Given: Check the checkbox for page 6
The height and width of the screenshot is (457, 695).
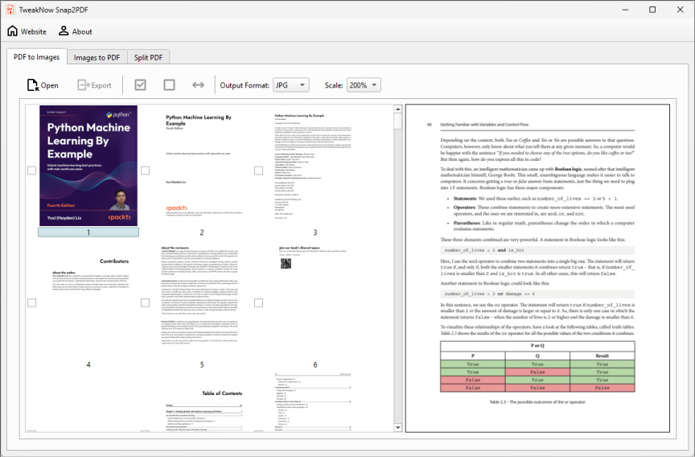Looking at the screenshot, I should point(258,303).
